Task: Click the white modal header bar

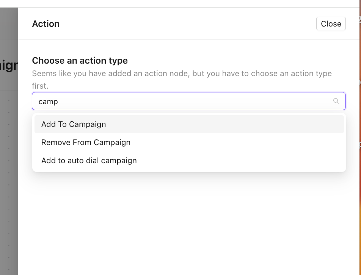Action: (x=189, y=23)
